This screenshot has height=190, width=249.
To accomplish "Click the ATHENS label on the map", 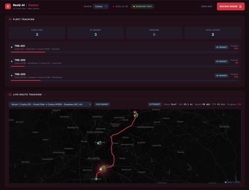I will [x=224, y=127].
